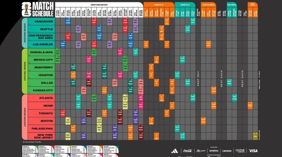Click the CPV vs KSA match in Houston
Viewport: 282px width, 157px height.
[136, 75]
